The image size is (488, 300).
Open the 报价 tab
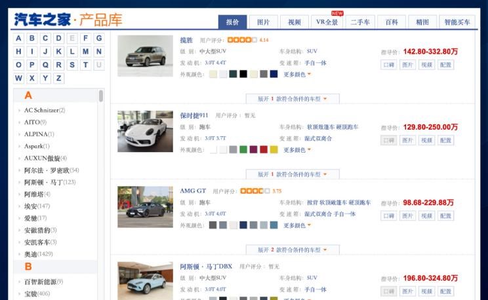(232, 22)
